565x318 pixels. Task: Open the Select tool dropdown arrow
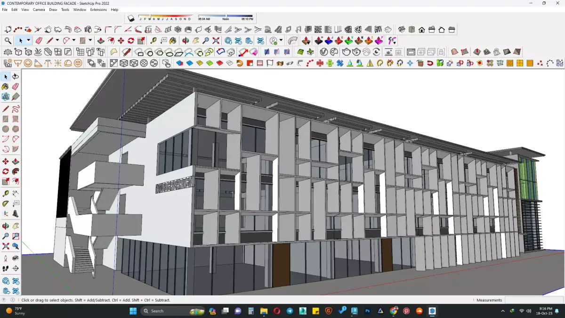(x=28, y=41)
